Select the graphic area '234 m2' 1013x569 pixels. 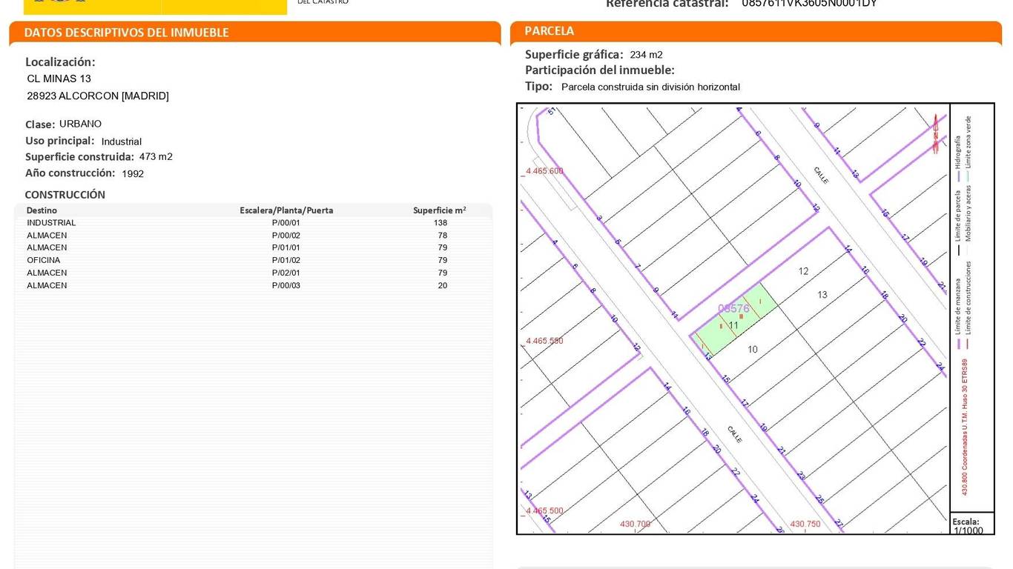click(x=647, y=55)
